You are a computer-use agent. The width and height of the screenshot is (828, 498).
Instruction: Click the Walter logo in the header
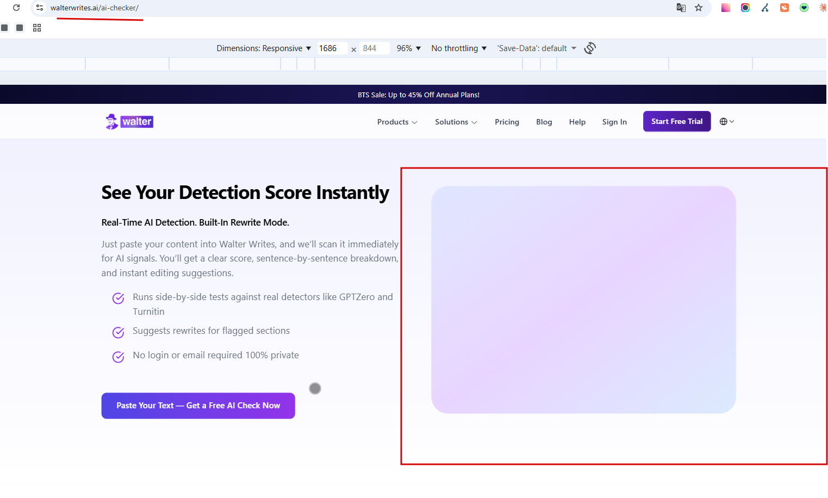[129, 122]
